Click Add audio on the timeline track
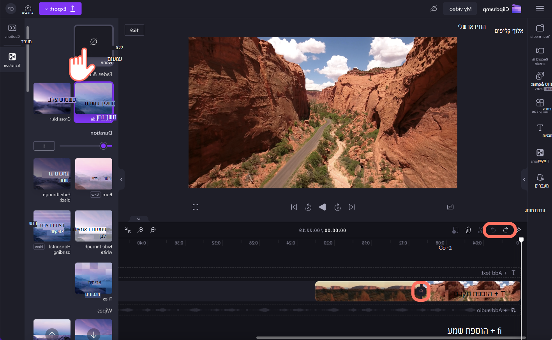The image size is (552, 340). tap(496, 310)
